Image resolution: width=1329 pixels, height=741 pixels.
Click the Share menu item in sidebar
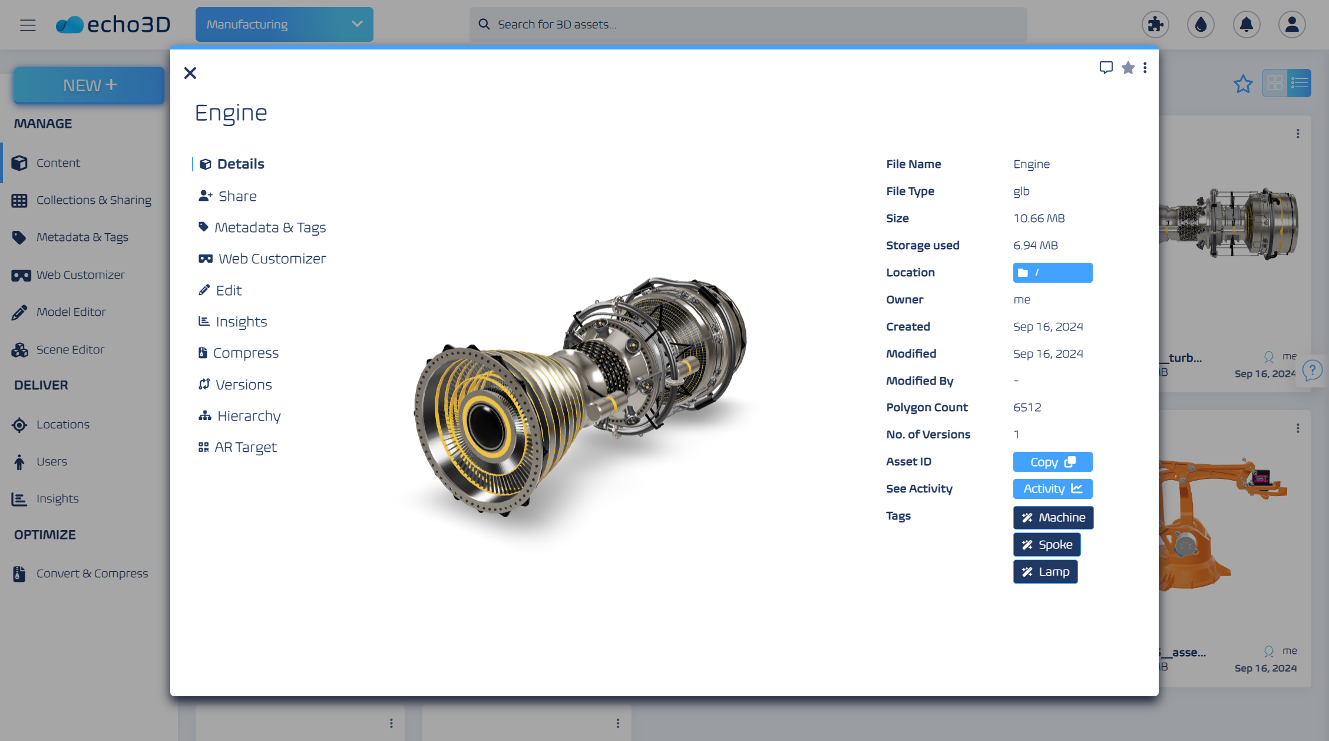pos(237,196)
